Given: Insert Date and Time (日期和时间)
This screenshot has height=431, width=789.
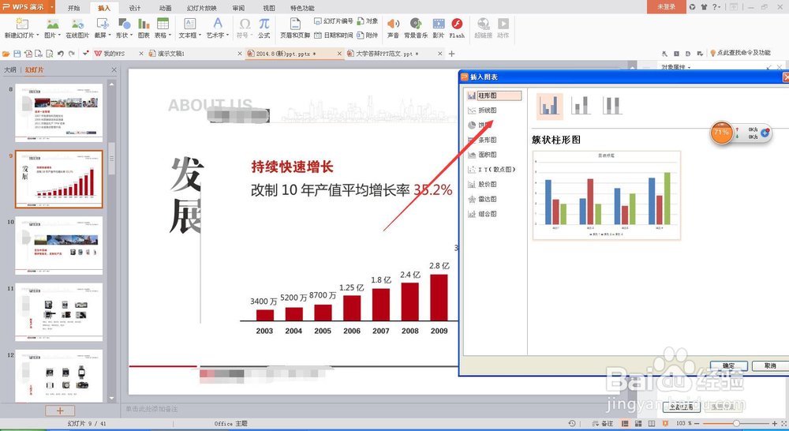Looking at the screenshot, I should tap(334, 36).
